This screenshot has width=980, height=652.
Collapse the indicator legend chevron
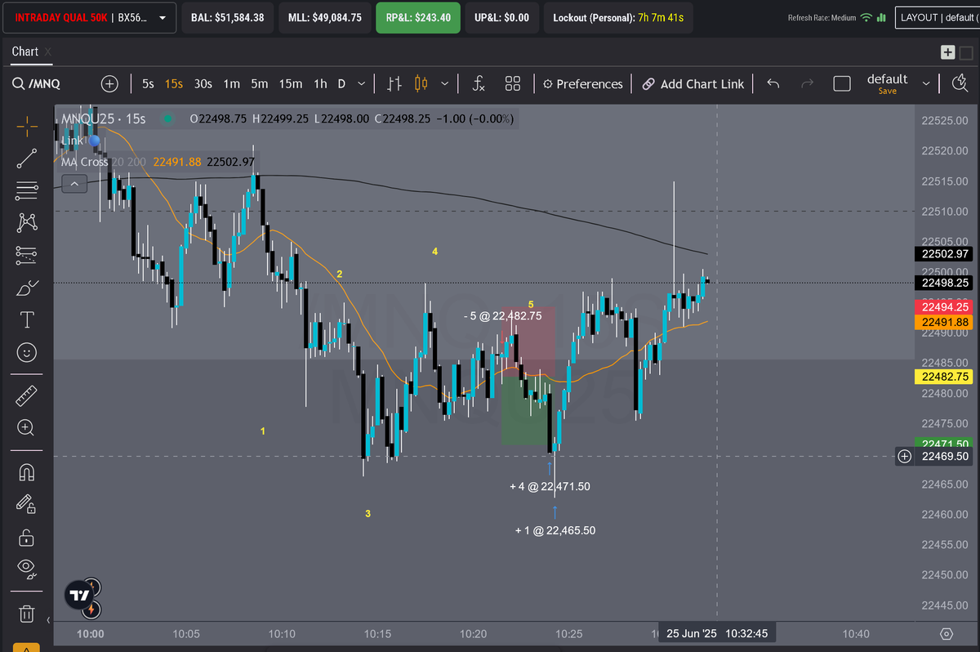(74, 184)
